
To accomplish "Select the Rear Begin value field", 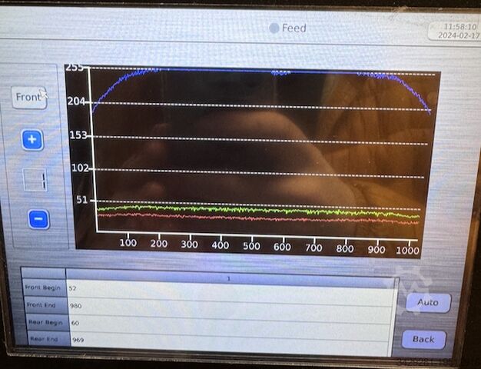I will (x=231, y=322).
